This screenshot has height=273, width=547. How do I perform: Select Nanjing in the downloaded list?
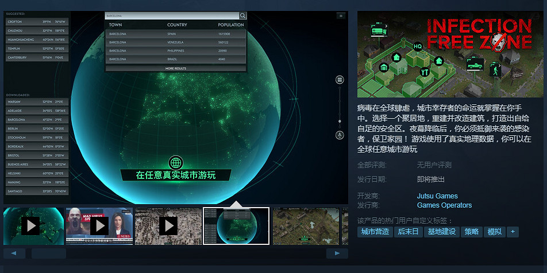(x=37, y=182)
